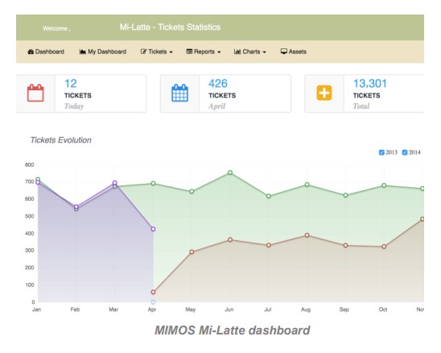Toggle the 2014 series checkbox
The image size is (441, 353).
(x=405, y=152)
